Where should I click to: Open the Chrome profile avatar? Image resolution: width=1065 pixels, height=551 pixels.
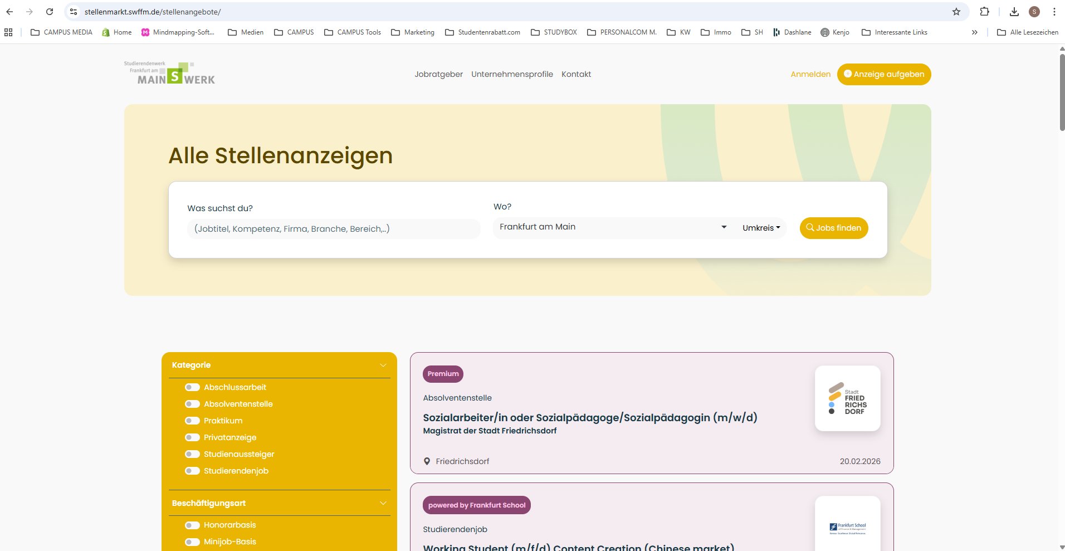tap(1034, 12)
